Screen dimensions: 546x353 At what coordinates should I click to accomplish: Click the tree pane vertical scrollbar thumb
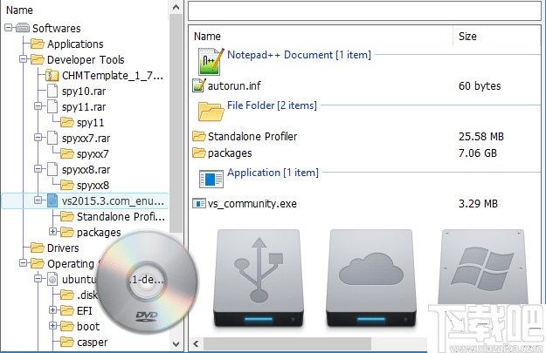(176, 124)
